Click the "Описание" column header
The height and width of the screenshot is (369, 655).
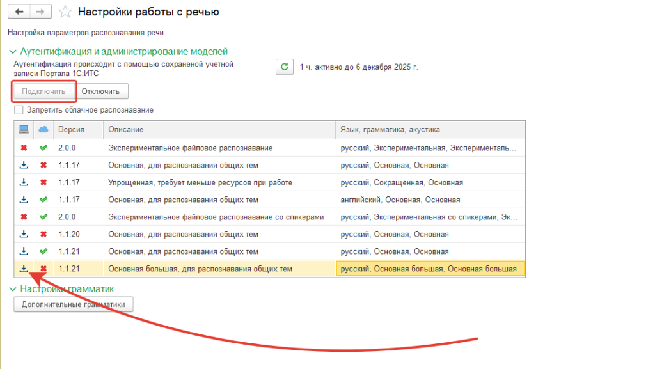pyautogui.click(x=125, y=130)
